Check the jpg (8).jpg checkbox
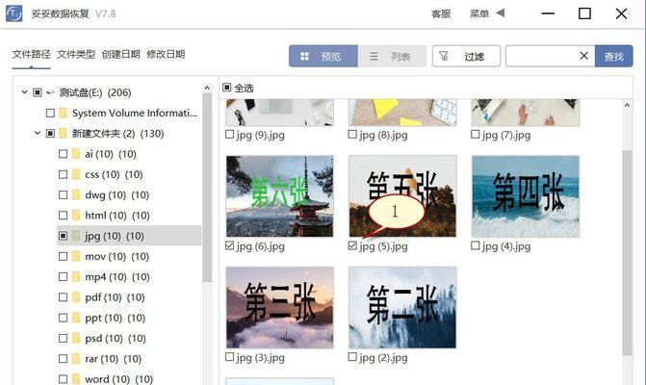Image resolution: width=646 pixels, height=385 pixels. [x=352, y=134]
